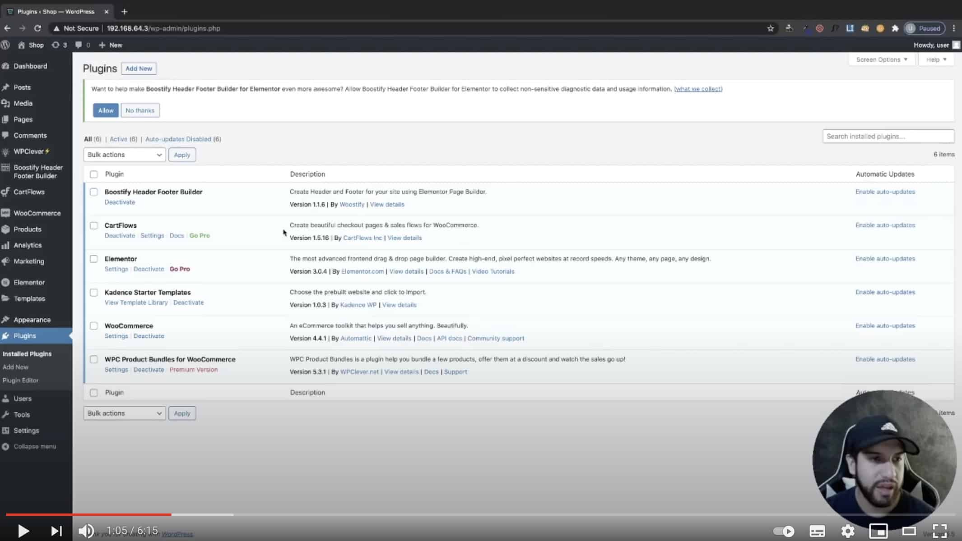
Task: Check WPC Product Bundles checkbox
Action: point(93,359)
